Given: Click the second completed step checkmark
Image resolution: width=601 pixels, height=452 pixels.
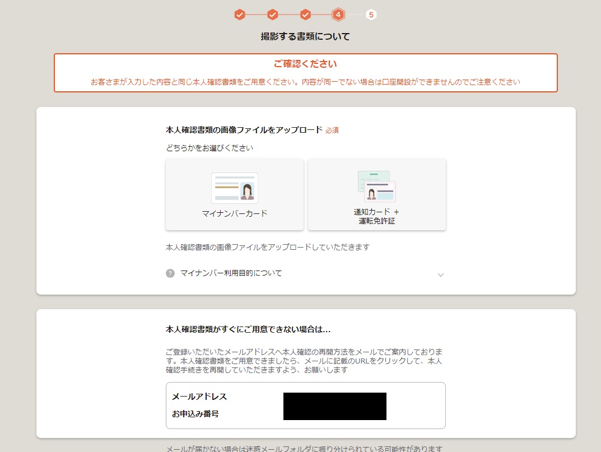Looking at the screenshot, I should tap(273, 15).
